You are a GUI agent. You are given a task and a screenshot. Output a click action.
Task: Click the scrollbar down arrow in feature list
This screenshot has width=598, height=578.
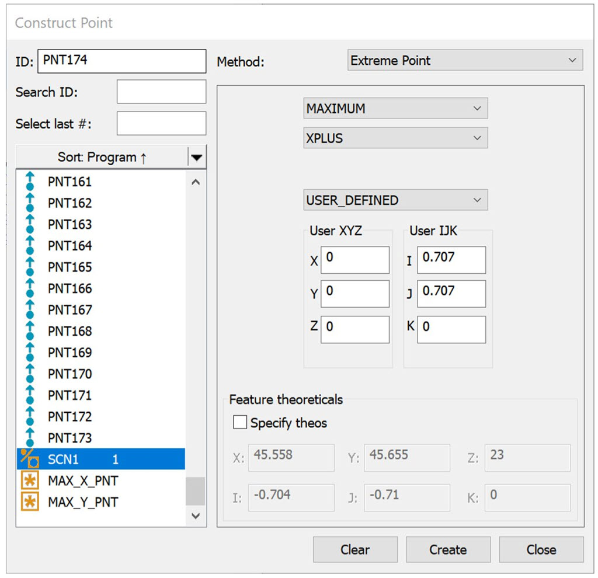(196, 516)
